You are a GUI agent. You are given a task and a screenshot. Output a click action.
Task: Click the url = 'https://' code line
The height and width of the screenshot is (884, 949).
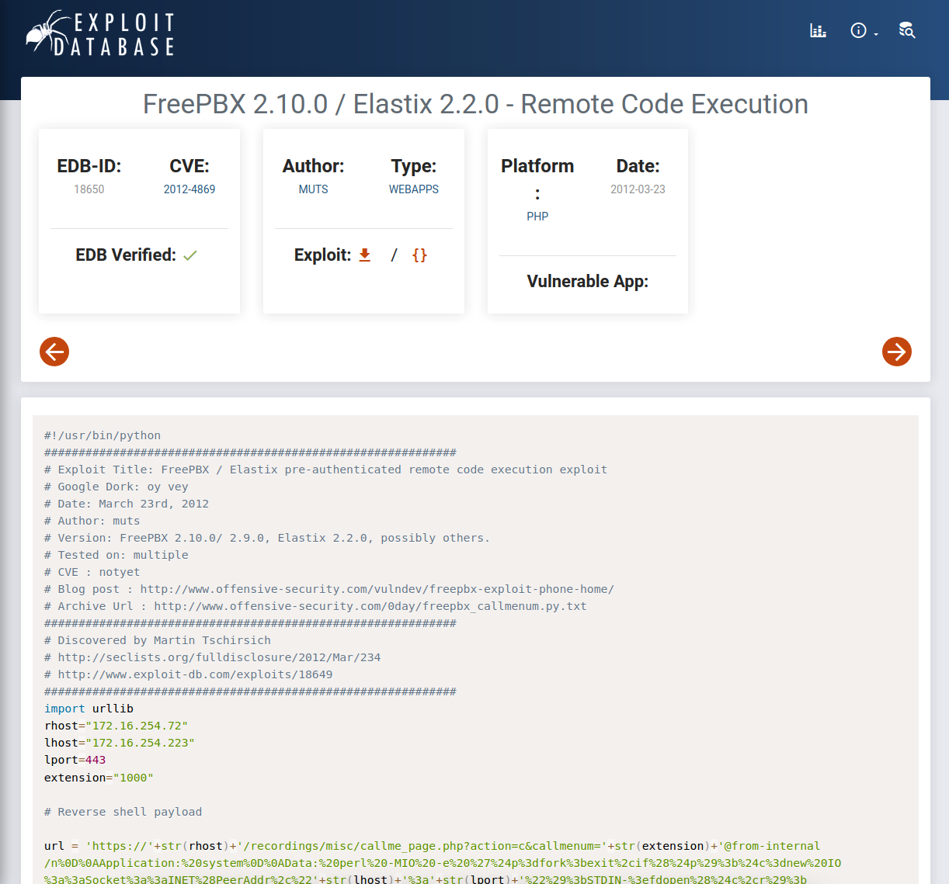pos(433,846)
